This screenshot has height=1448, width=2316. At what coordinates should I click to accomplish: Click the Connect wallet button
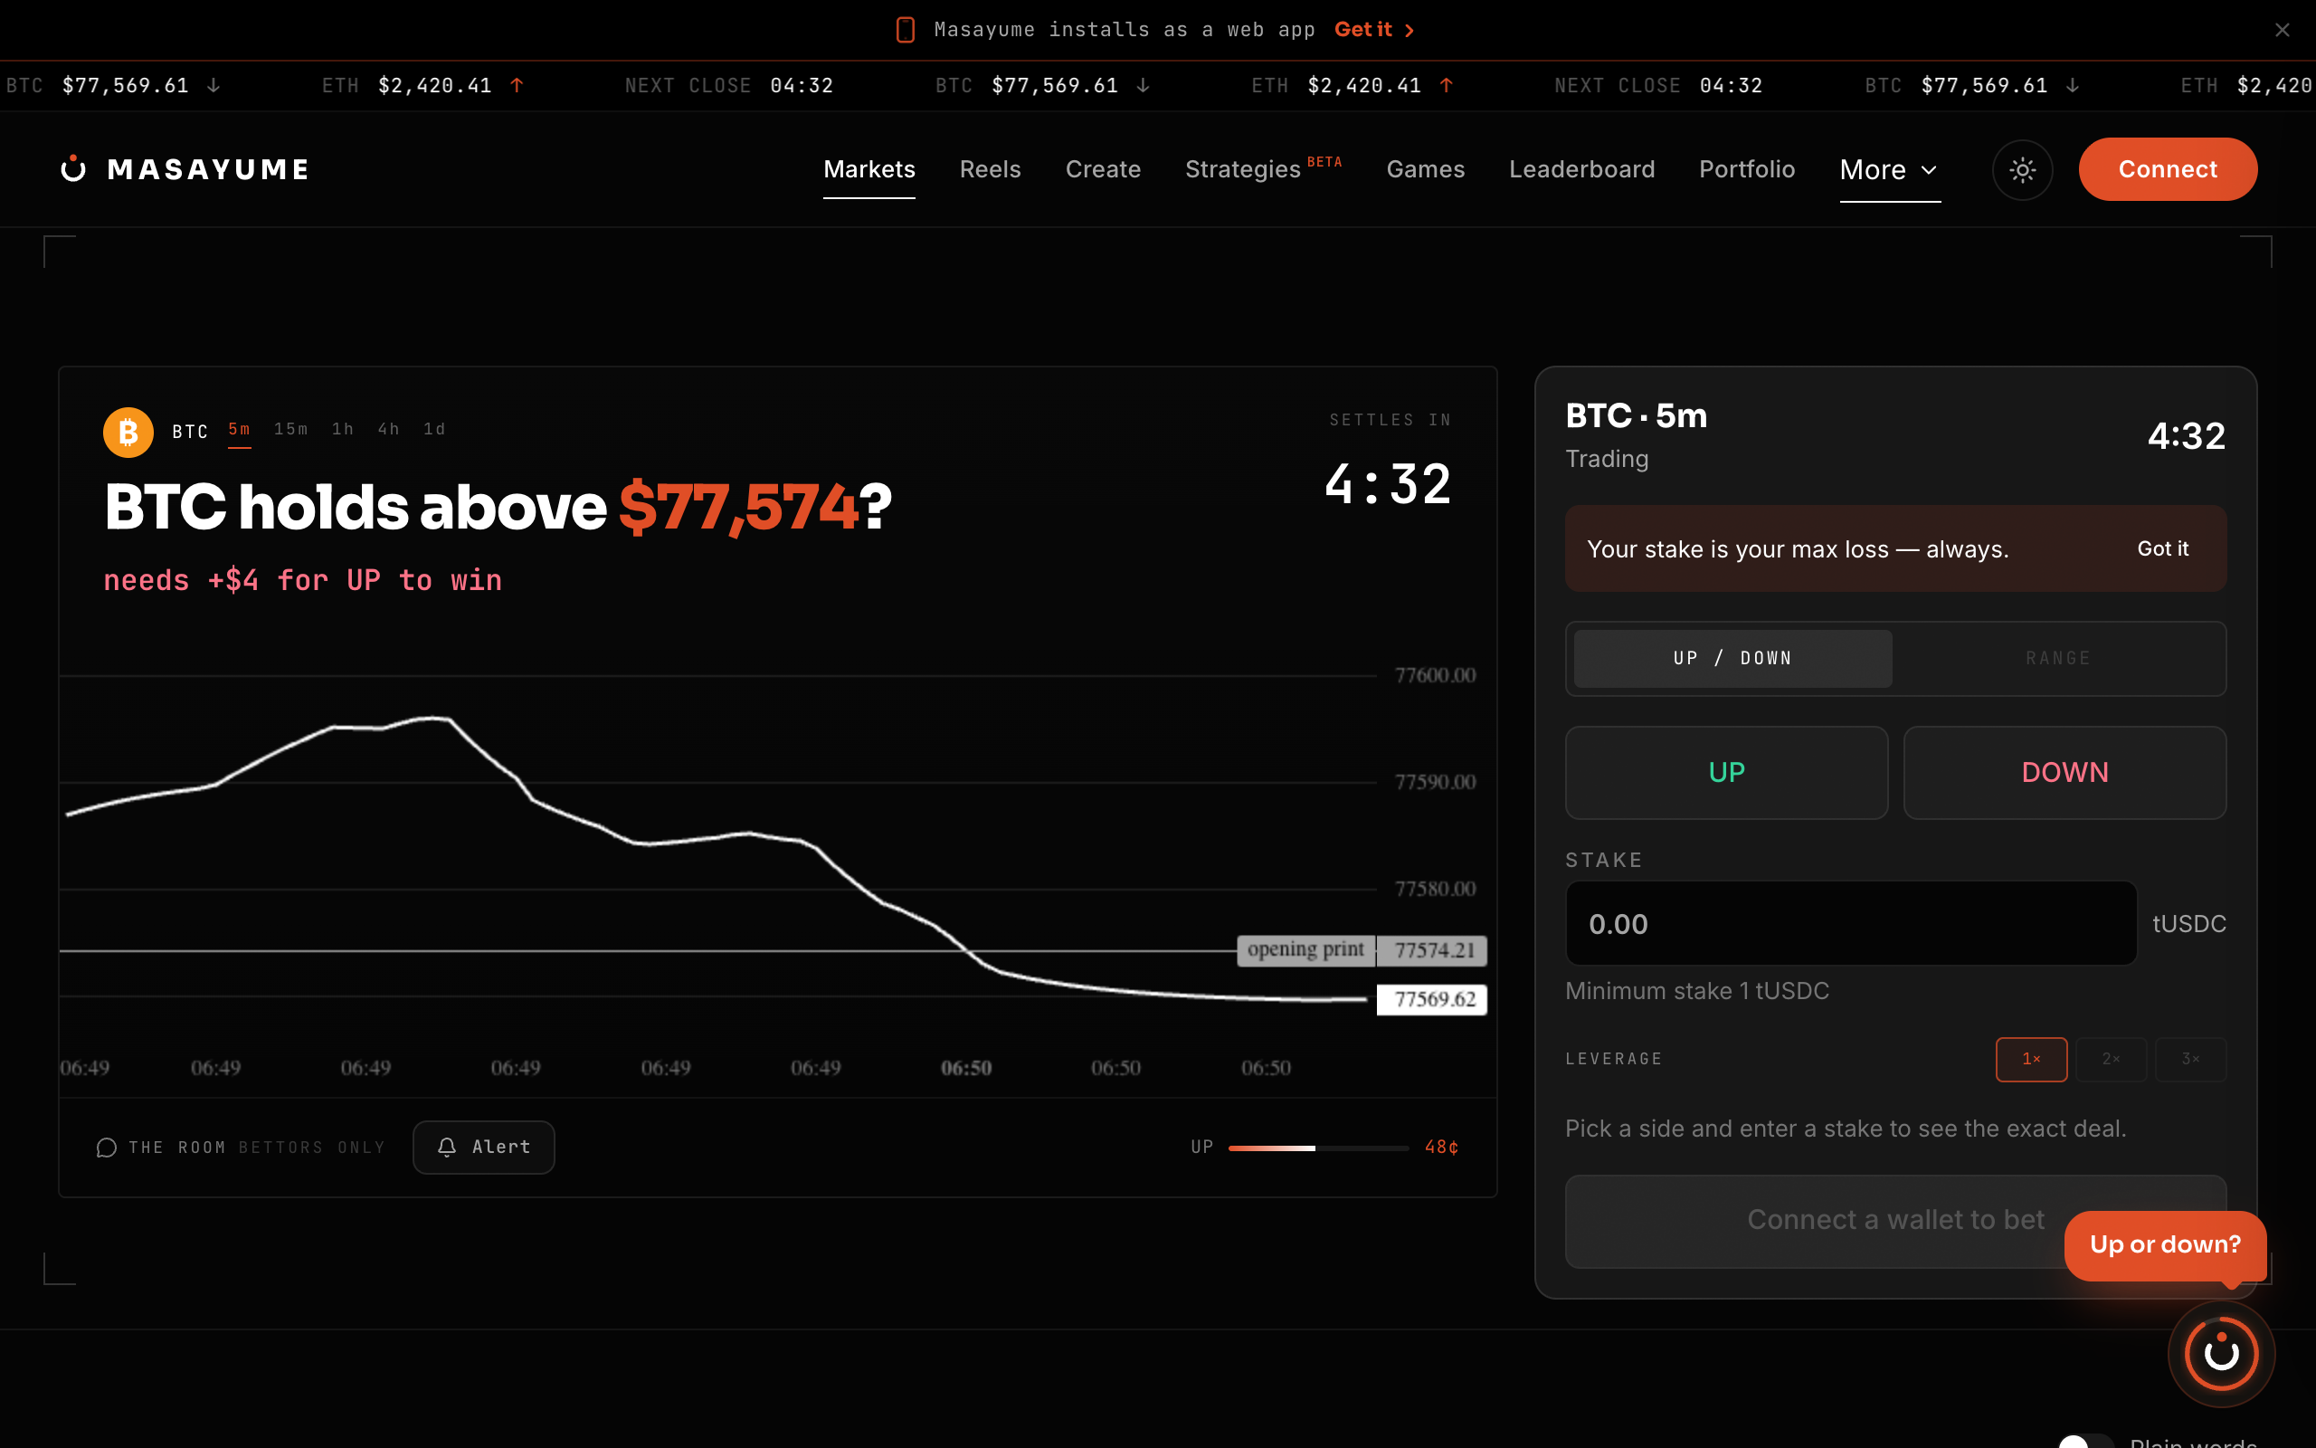coord(2168,169)
